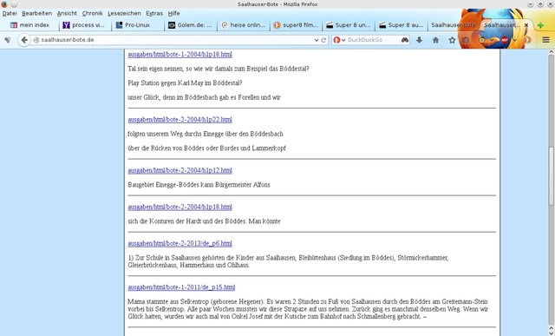555x336 pixels.
Task: Go back with the back arrow button
Action: coord(24,40)
